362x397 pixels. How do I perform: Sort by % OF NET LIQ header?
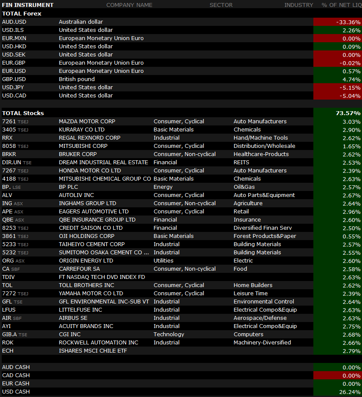pos(341,5)
